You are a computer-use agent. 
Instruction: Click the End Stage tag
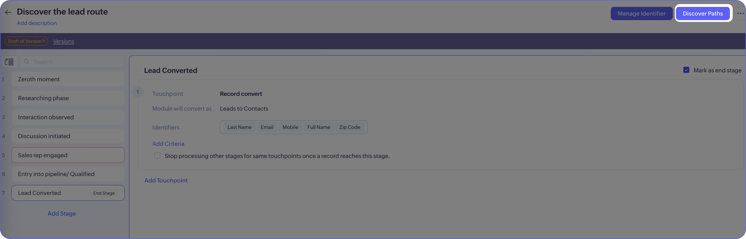coord(104,193)
